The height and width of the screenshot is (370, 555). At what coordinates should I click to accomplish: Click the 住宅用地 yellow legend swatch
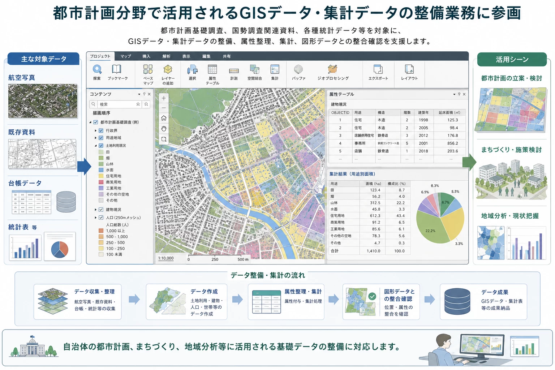101,176
